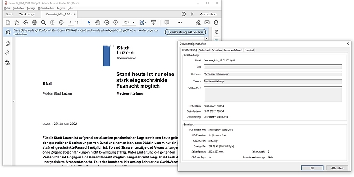
Task: Select the Fasnacht_MM_25.0... document tab
Action: [59, 14]
